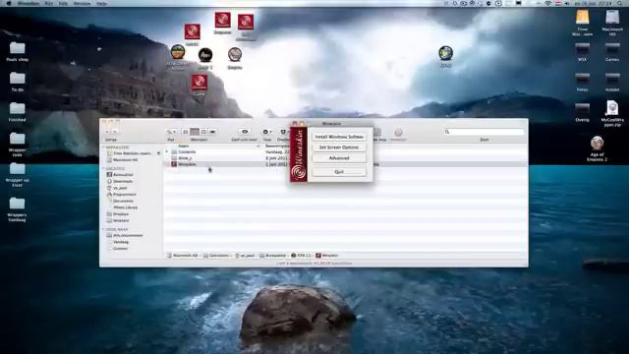
Task: Open the Wineskin menu in menu bar
Action: point(29,3)
